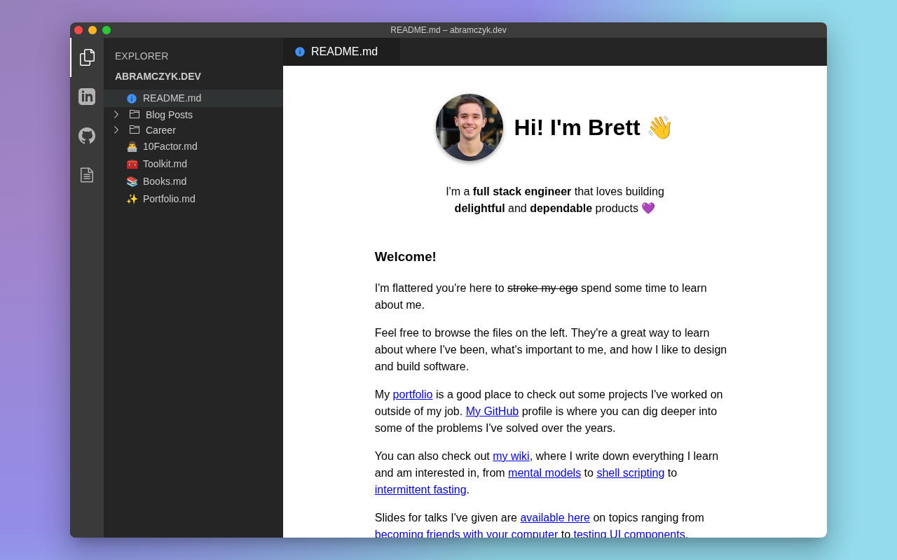Expand the Career folder chevron
897x560 pixels.
click(116, 129)
